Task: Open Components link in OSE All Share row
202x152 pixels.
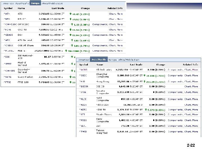Action: (100, 46)
